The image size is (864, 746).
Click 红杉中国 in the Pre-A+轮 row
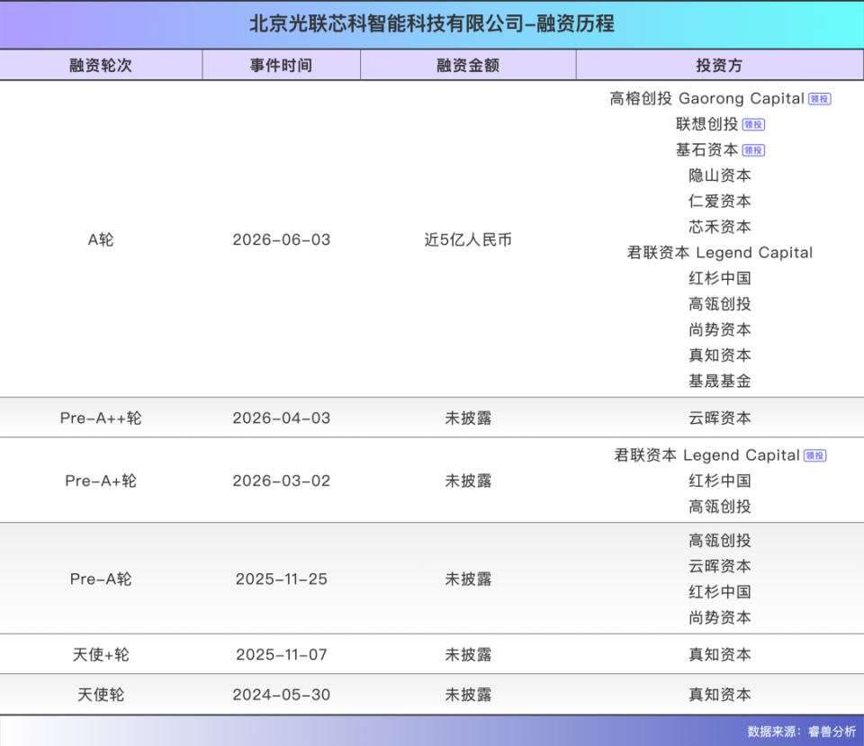[x=720, y=481]
